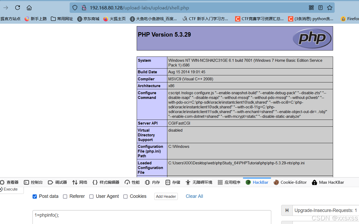
Task: Switch to the 控制台 console tab
Action: point(33,182)
